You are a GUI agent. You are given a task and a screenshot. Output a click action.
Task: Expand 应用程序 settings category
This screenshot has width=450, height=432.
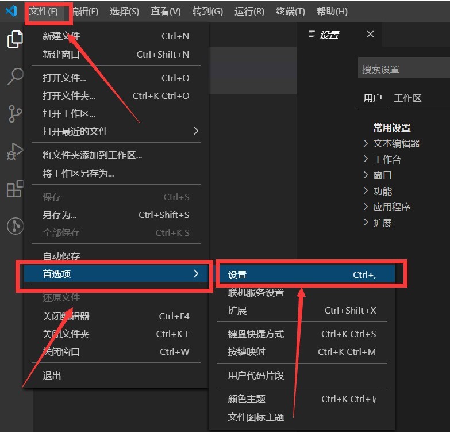(x=387, y=207)
